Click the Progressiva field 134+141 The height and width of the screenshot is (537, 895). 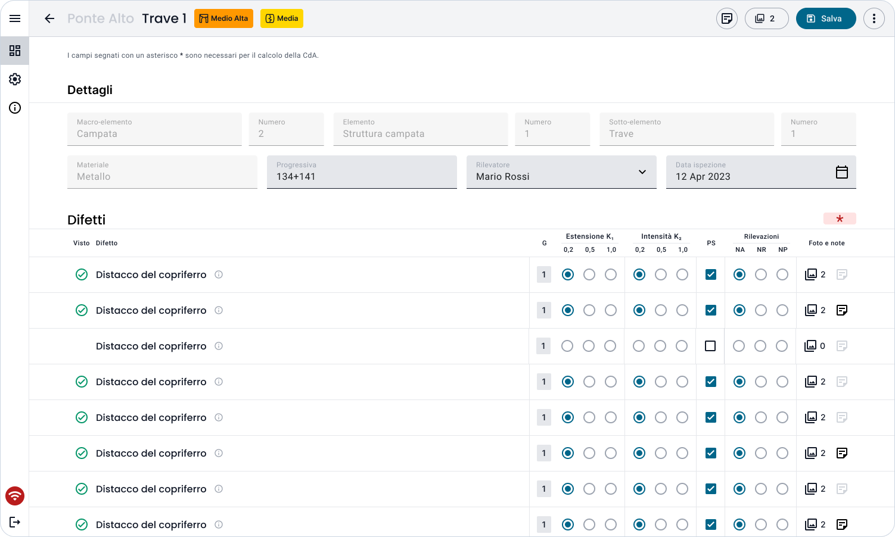click(x=362, y=172)
